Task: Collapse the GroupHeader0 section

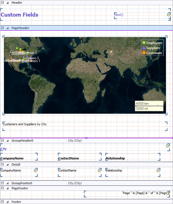Action: click(3, 140)
